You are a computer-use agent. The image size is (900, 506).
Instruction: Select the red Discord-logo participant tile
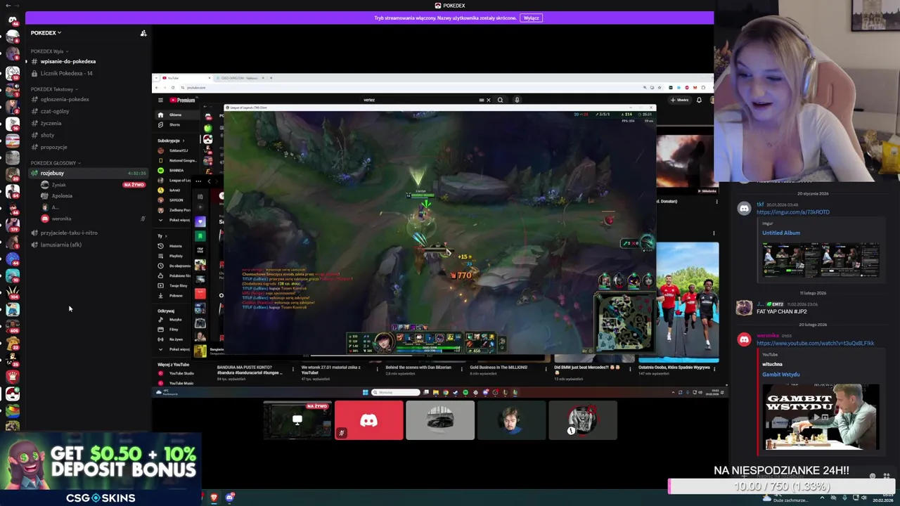pyautogui.click(x=369, y=420)
